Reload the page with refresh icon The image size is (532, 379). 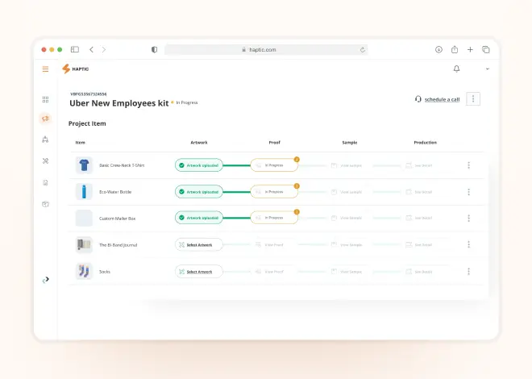[x=363, y=50]
